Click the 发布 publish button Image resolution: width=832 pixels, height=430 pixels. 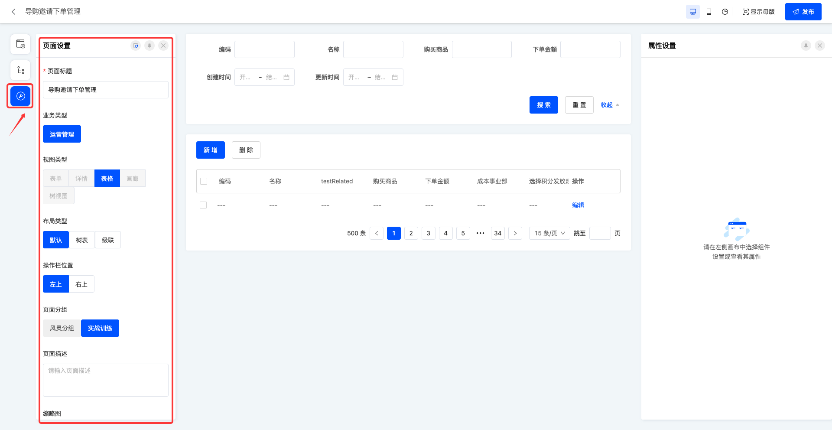803,12
